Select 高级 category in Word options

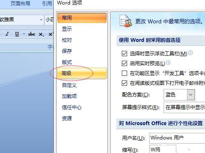pos(82,73)
